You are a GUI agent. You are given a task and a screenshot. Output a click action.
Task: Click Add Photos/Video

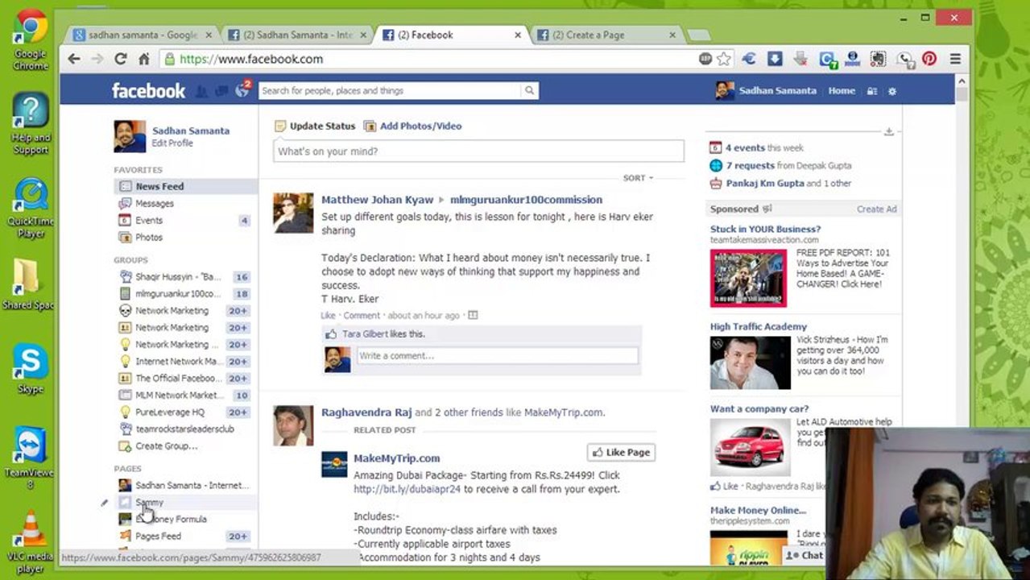(x=413, y=126)
